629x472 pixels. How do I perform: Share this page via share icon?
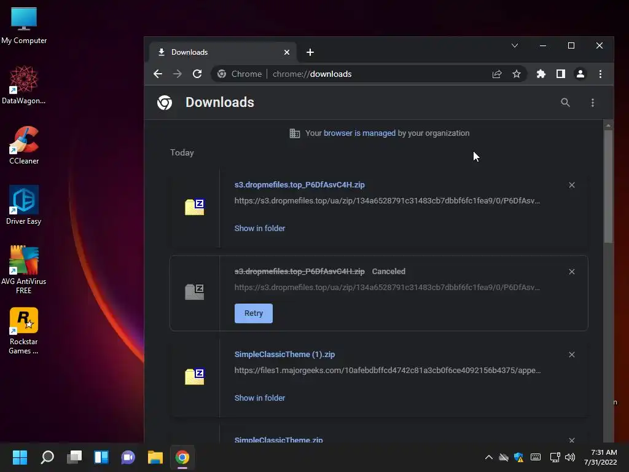point(497,74)
